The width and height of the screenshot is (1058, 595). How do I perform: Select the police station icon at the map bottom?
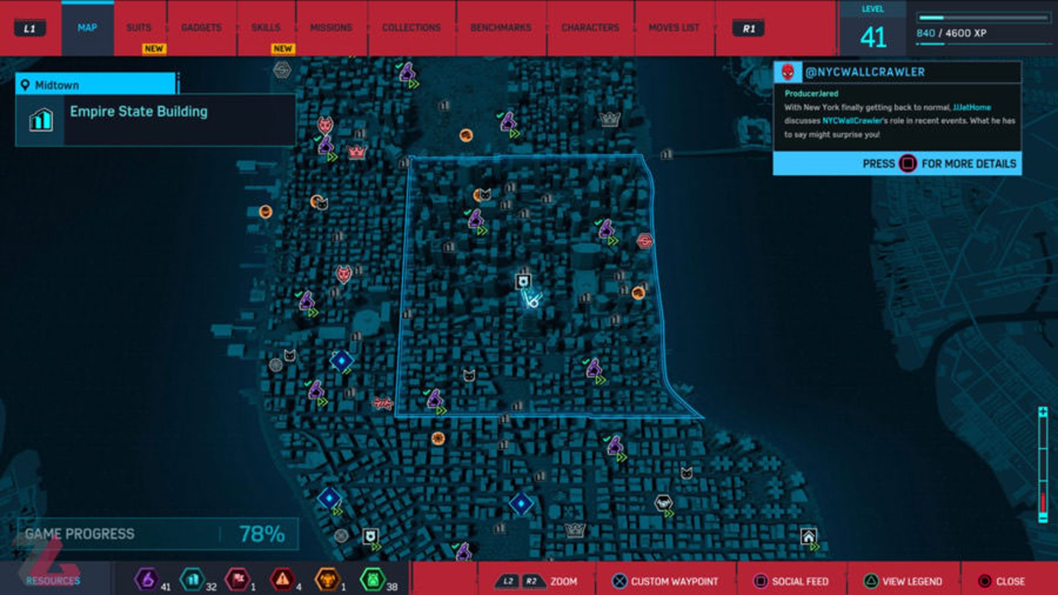point(371,537)
